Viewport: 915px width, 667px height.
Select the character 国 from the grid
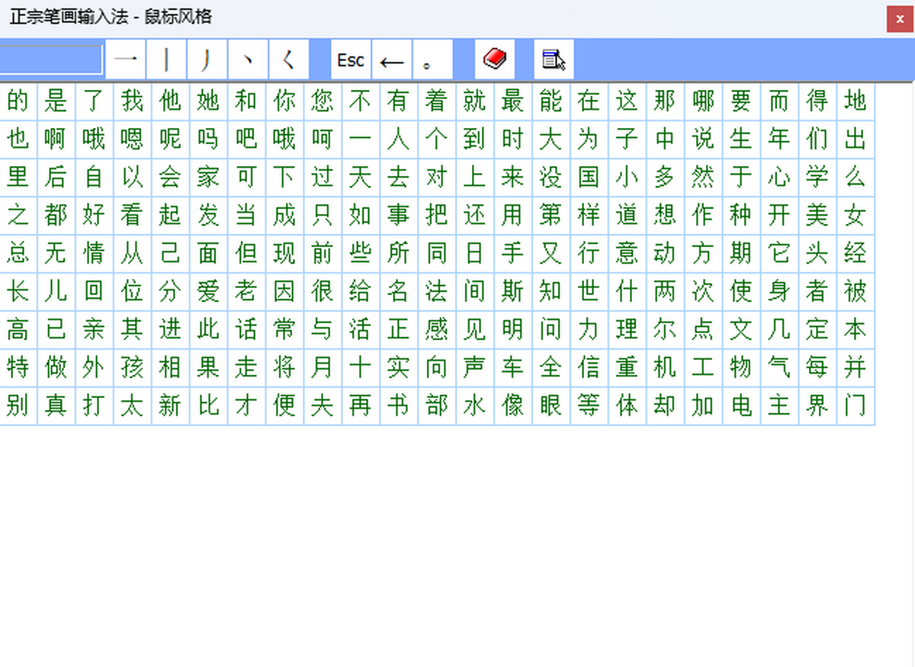point(589,177)
